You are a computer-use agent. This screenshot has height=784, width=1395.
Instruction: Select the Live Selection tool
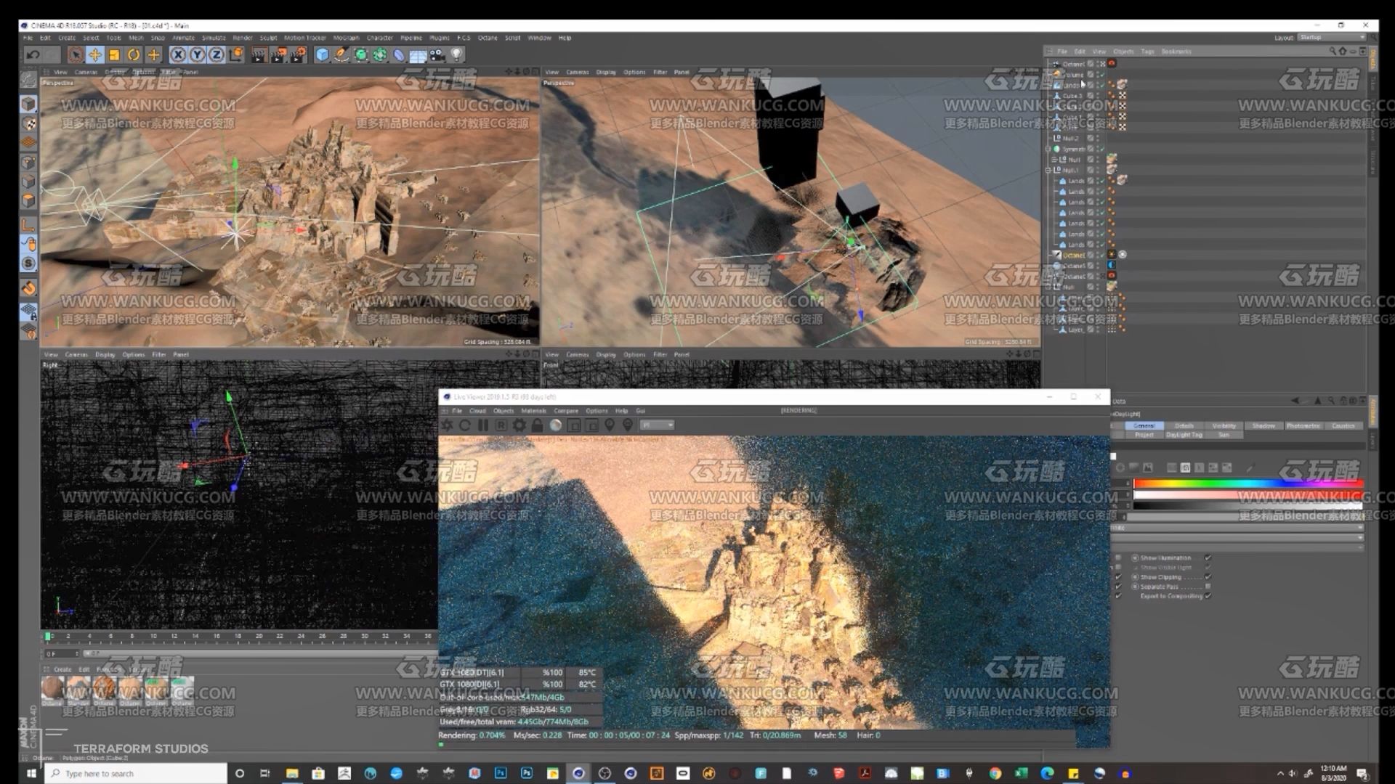click(x=76, y=54)
